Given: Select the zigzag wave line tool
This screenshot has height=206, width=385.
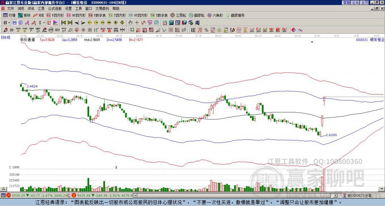Looking at the screenshot, I should 164,30.
